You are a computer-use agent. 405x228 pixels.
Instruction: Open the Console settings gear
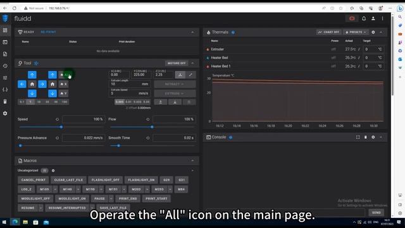coord(373,137)
